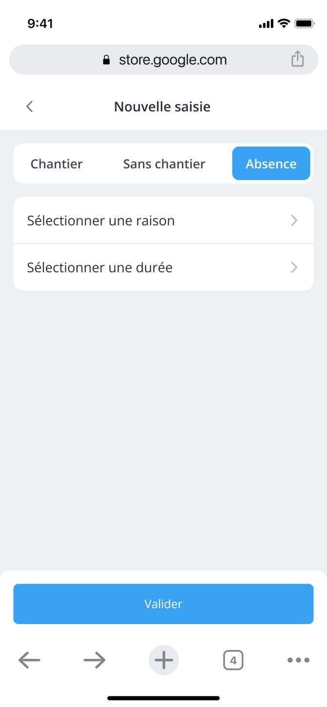
Task: Switch to the Sans chantier tab
Action: pos(164,164)
